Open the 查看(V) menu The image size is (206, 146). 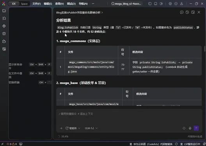coord(59,4)
